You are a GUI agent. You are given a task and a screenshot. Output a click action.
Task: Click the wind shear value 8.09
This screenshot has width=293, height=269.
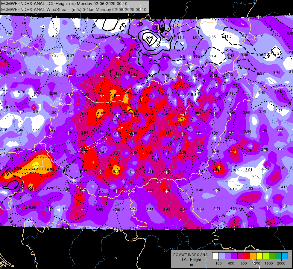[16, 207]
